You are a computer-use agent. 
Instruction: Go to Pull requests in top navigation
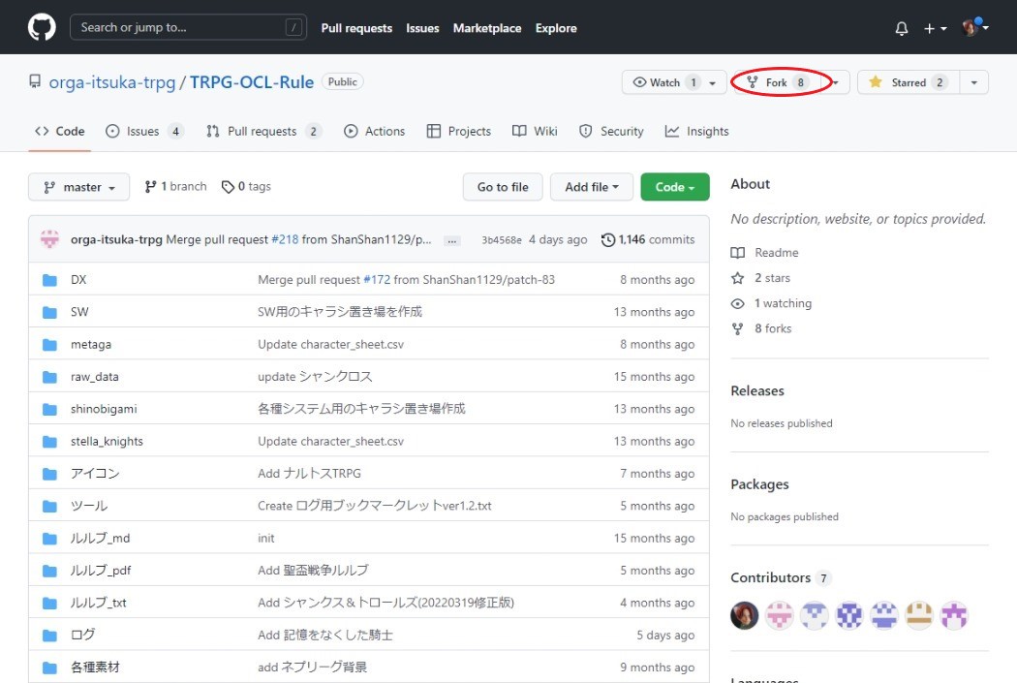pos(356,28)
